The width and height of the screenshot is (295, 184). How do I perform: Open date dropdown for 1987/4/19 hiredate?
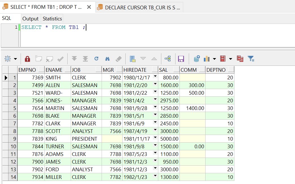[x=155, y=130]
